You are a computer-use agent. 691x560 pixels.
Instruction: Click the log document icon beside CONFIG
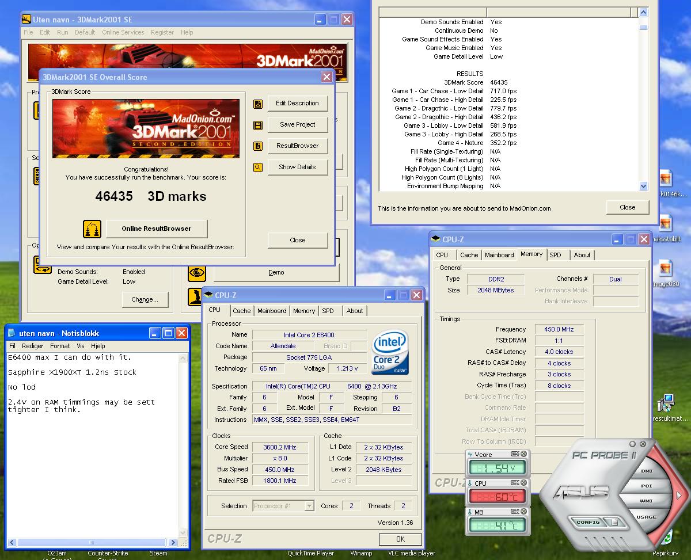(615, 522)
